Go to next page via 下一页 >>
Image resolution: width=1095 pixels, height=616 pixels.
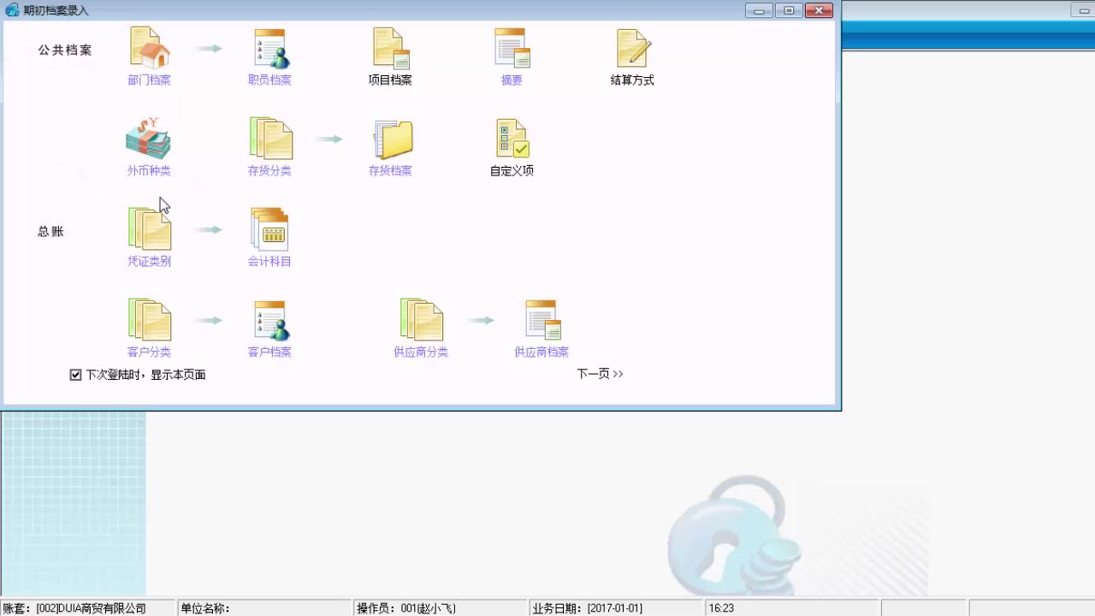pos(600,374)
